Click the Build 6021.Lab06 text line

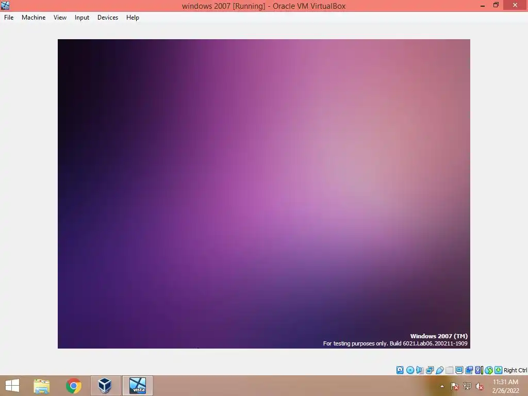[395, 343]
